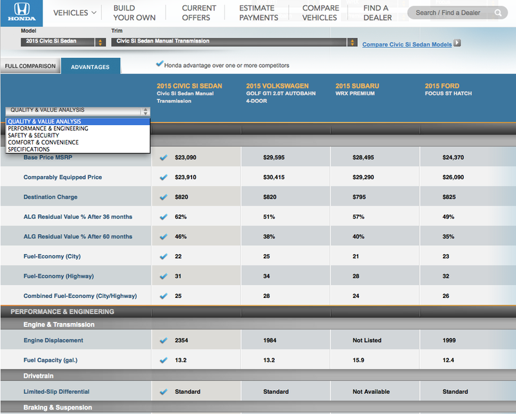This screenshot has height=414, width=516.
Task: Select Performance & Engineering from the list
Action: 77,128
